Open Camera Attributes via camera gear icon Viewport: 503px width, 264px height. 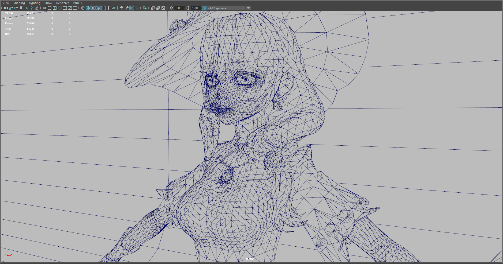click(x=16, y=8)
